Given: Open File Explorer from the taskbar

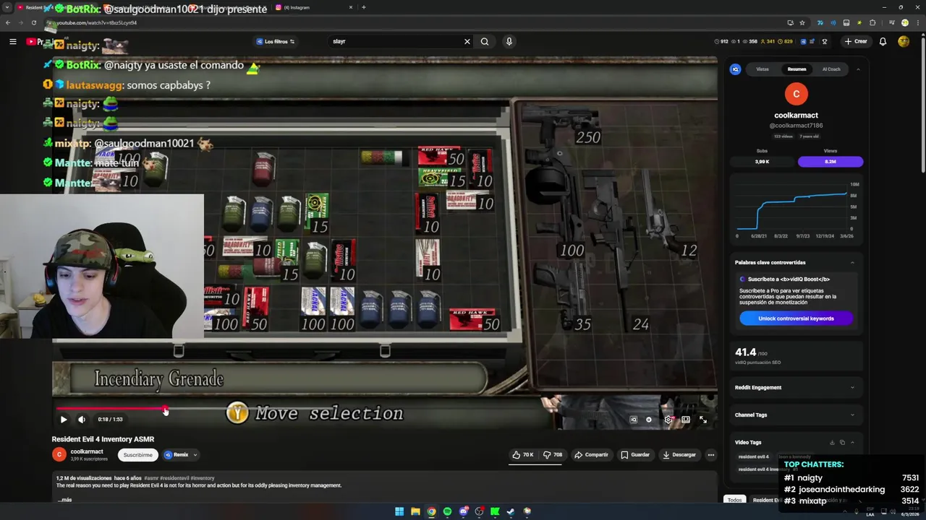Looking at the screenshot, I should pyautogui.click(x=415, y=511).
